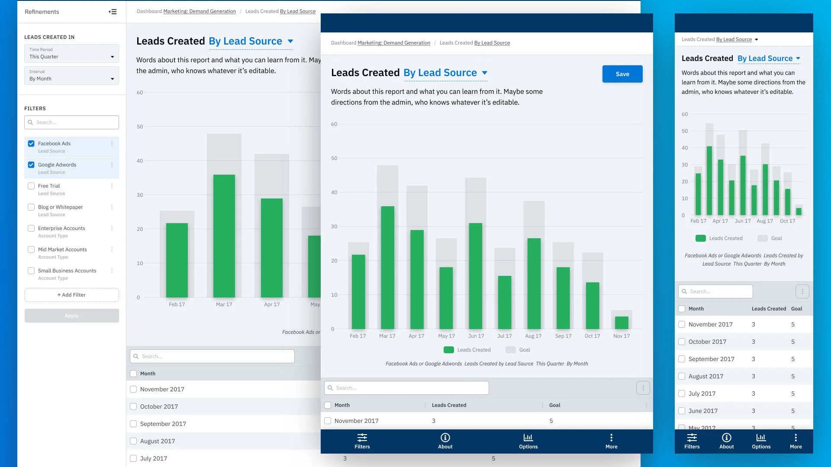Expand By Lead Source dropdown in tablet title
The width and height of the screenshot is (831, 467).
coord(485,73)
